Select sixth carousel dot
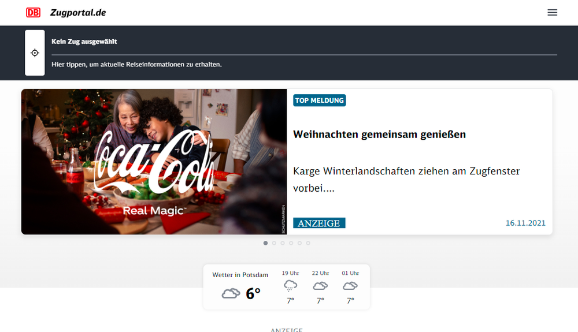 308,243
